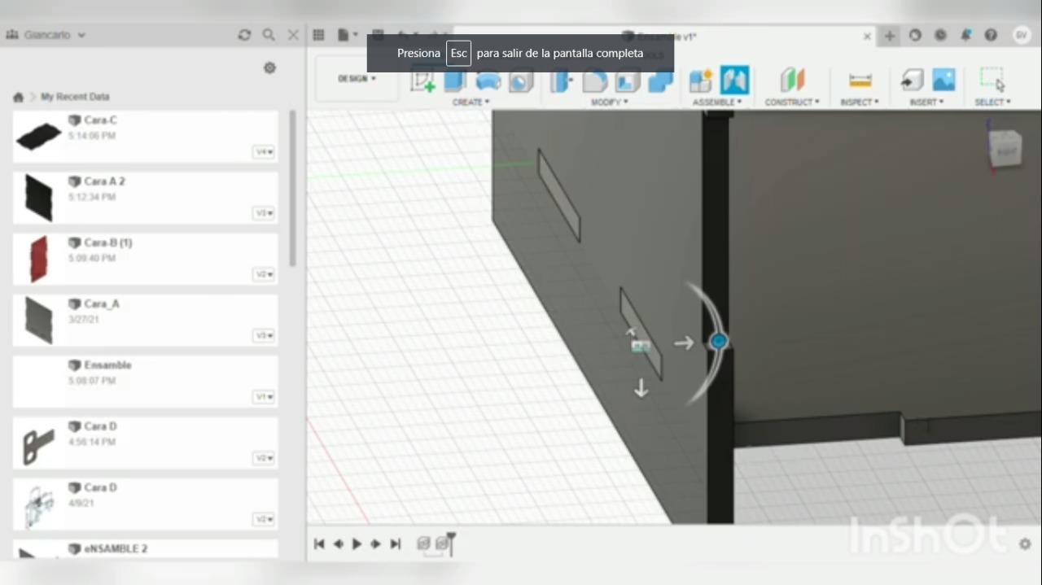1042x585 pixels.
Task: Select the Combine tool
Action: [660, 81]
